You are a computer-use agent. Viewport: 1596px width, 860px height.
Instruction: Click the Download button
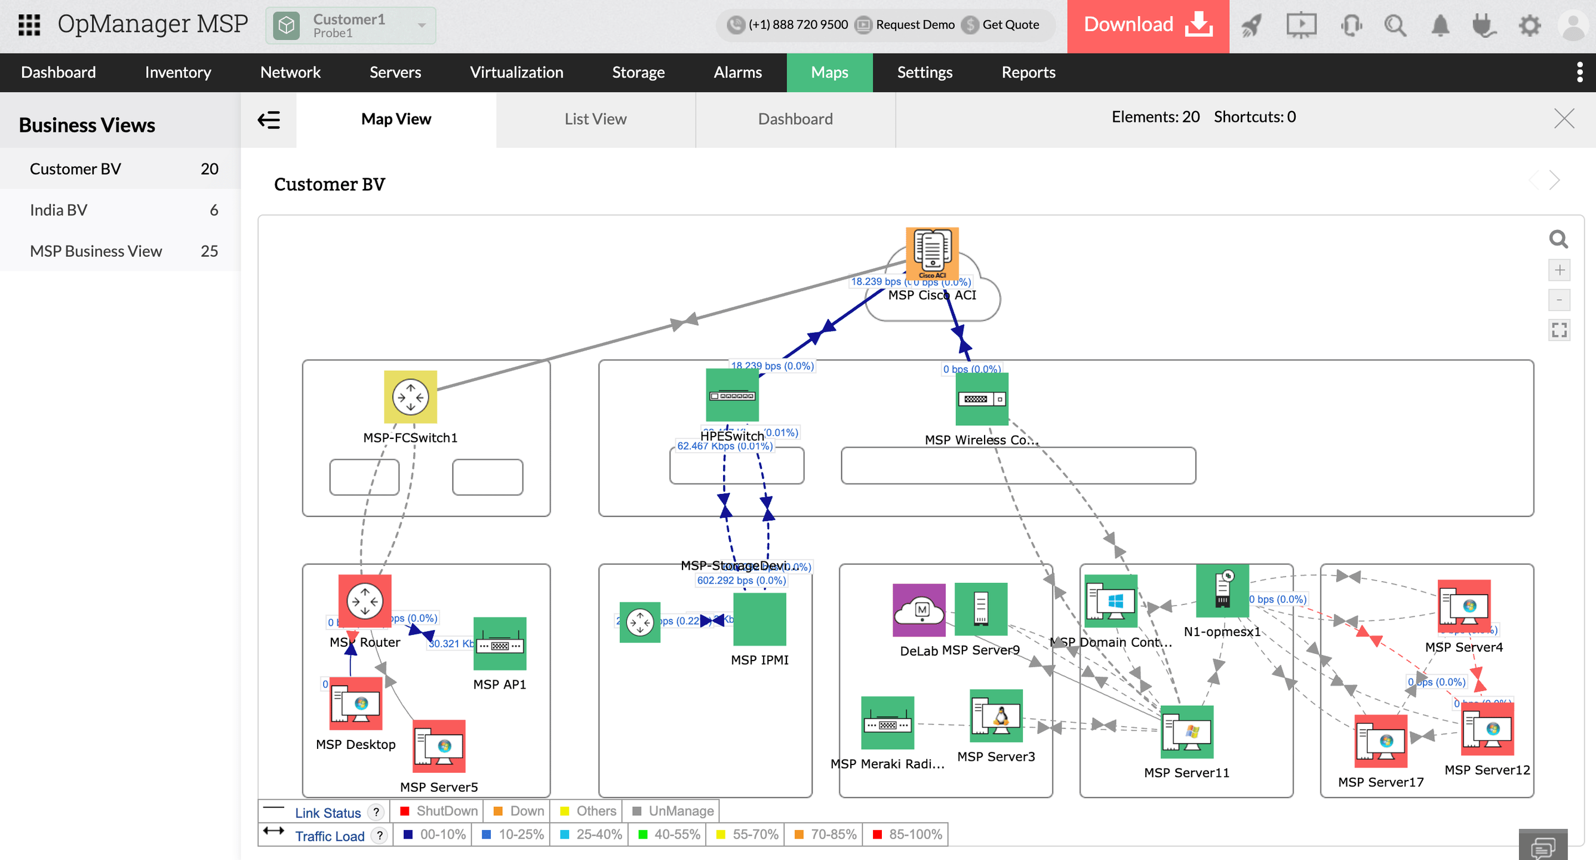pos(1147,26)
